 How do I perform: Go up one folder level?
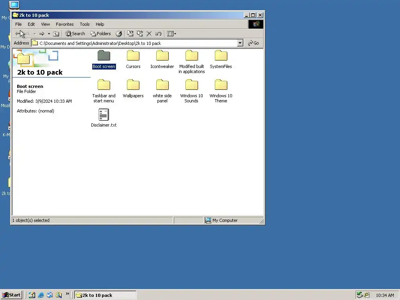[56, 34]
